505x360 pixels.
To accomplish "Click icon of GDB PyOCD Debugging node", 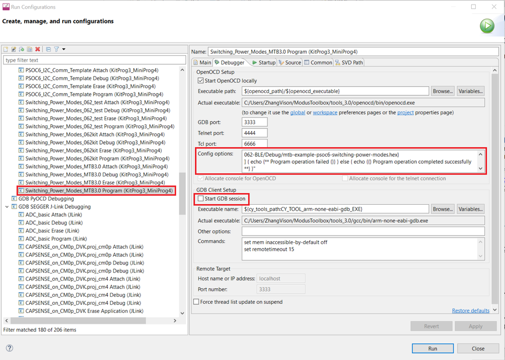I will pos(14,199).
